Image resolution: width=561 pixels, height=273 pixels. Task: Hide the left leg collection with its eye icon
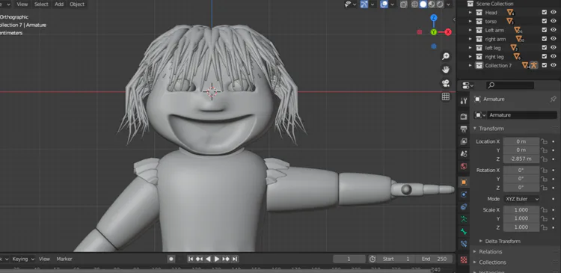click(554, 48)
